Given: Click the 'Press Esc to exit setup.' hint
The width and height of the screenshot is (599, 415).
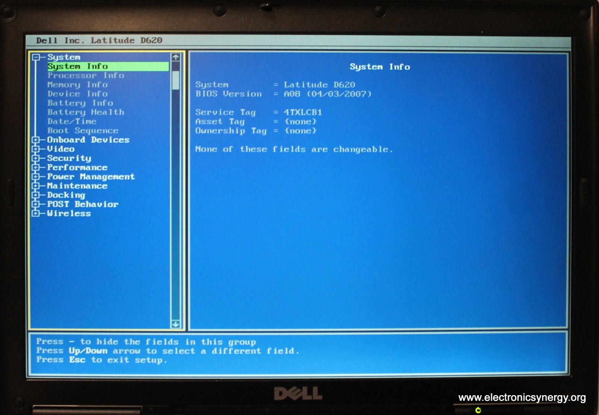Looking at the screenshot, I should [x=102, y=360].
